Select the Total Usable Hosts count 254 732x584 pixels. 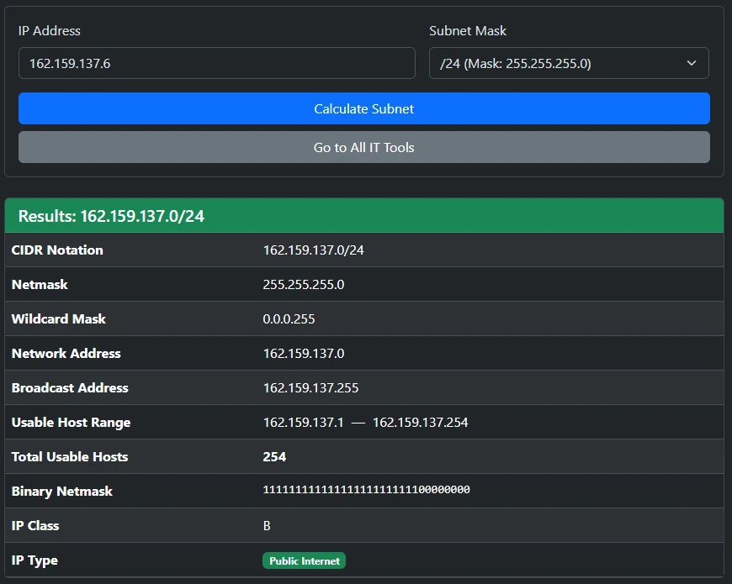click(x=271, y=456)
